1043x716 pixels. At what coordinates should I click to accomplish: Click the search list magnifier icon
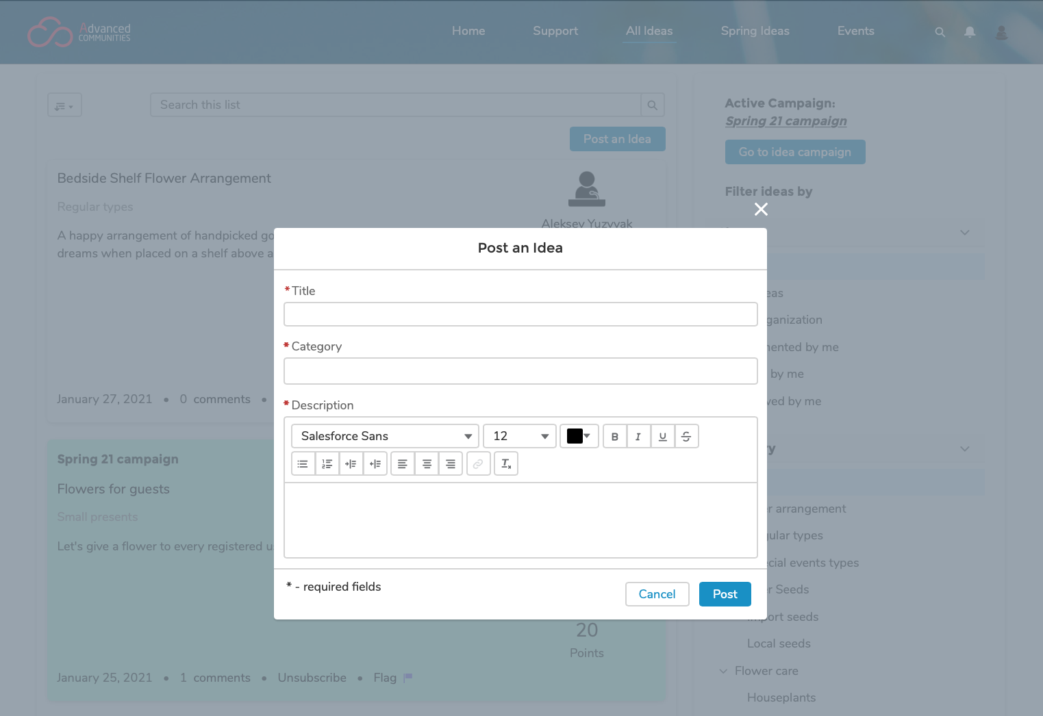(653, 105)
